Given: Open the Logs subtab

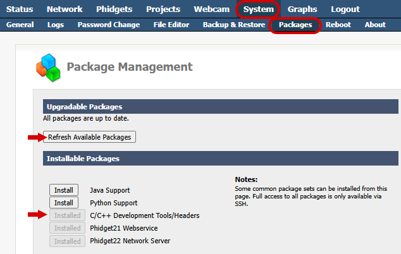Looking at the screenshot, I should click(56, 25).
